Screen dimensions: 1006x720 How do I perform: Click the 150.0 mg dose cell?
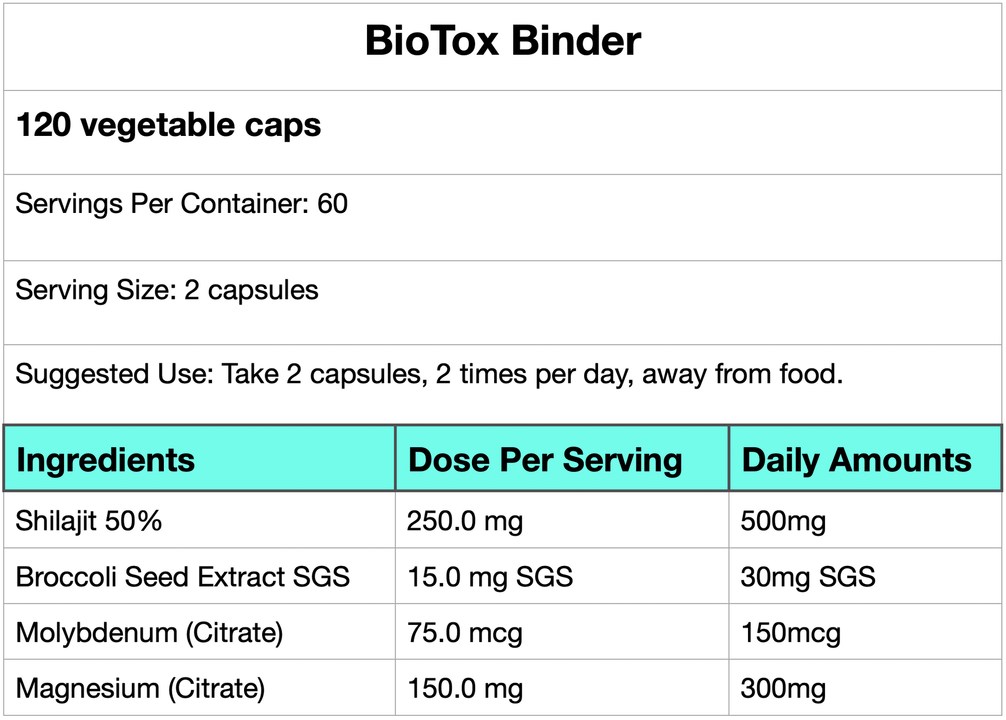pyautogui.click(x=465, y=688)
